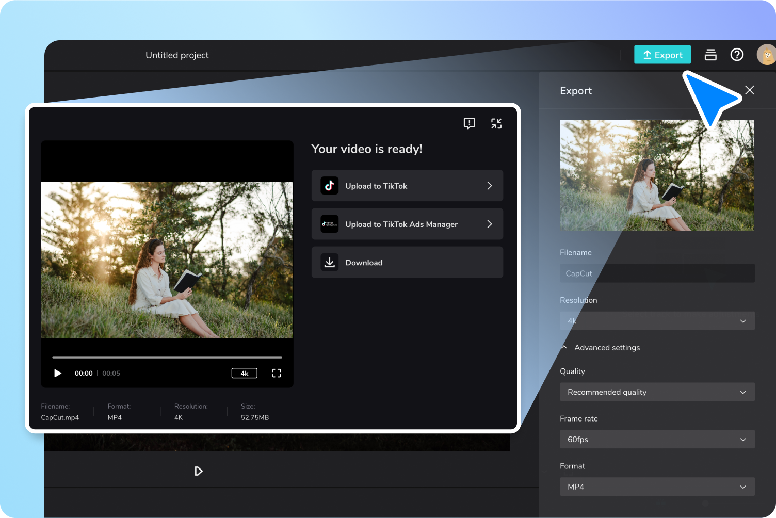Enter fullscreen in the video preview player
Screen dimensions: 776x518
[x=277, y=373]
